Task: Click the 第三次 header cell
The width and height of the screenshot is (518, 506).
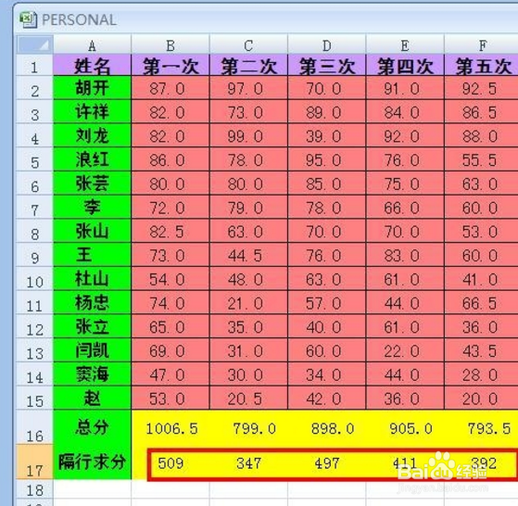Action: click(x=327, y=66)
